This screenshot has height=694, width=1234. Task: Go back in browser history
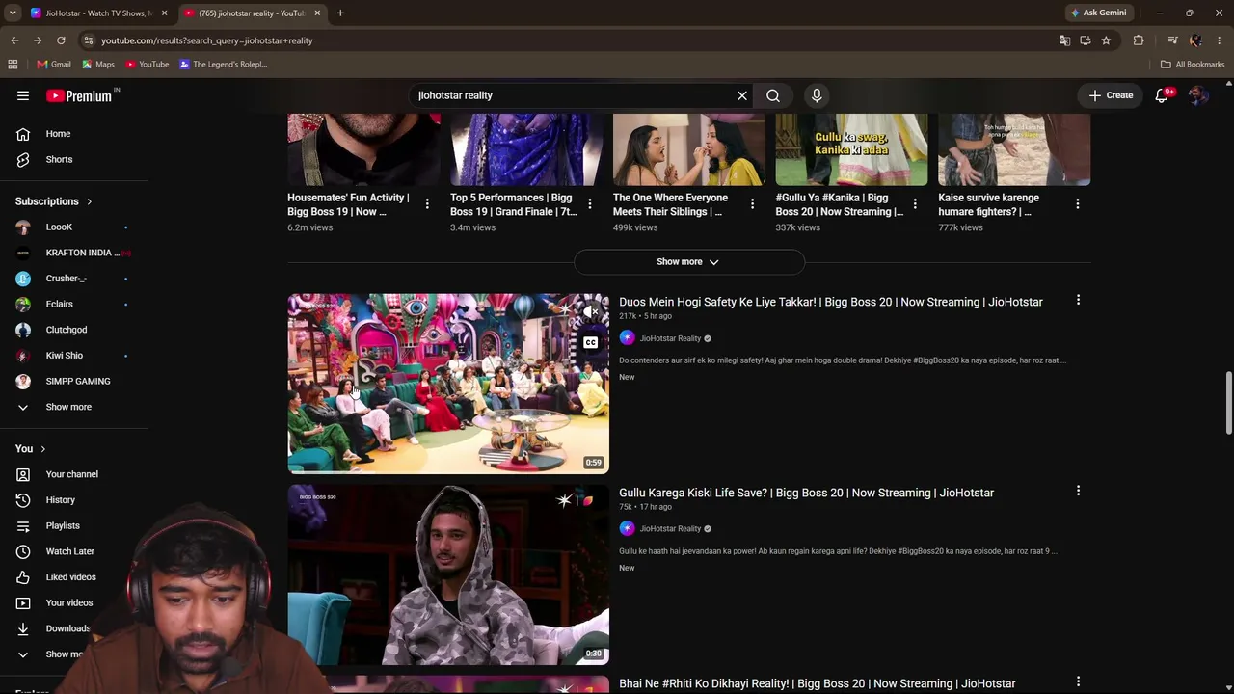[x=14, y=40]
